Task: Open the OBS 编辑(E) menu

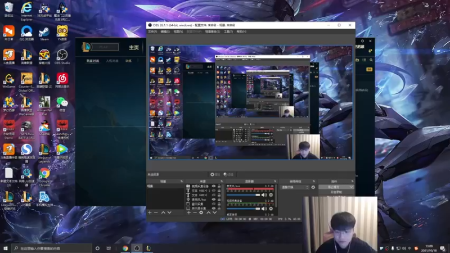Action: coord(165,31)
